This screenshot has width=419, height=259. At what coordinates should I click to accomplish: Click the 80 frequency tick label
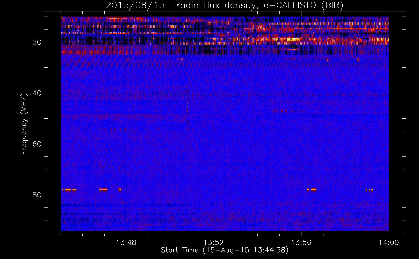(x=37, y=195)
